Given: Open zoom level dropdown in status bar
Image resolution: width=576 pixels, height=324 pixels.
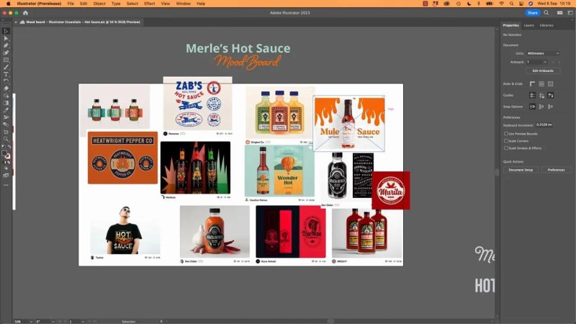Looking at the screenshot, I should coord(31,321).
